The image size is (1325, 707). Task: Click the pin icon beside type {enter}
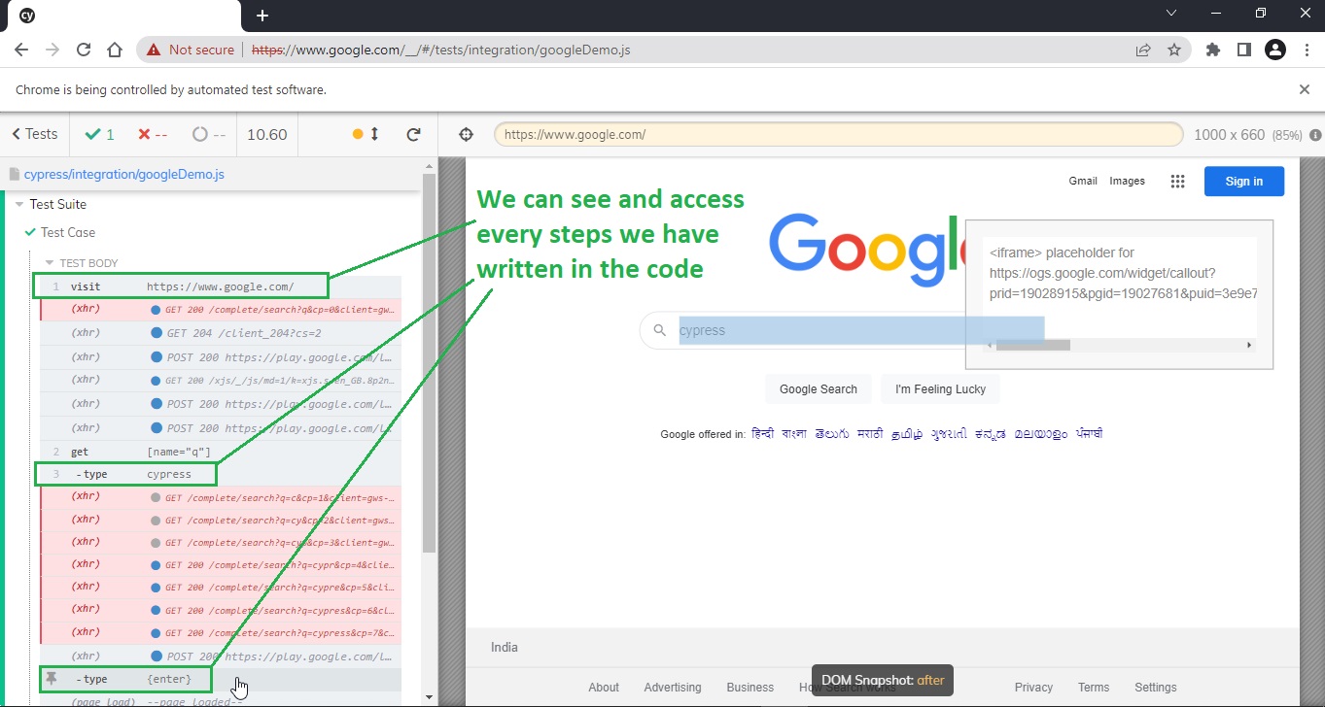click(52, 679)
